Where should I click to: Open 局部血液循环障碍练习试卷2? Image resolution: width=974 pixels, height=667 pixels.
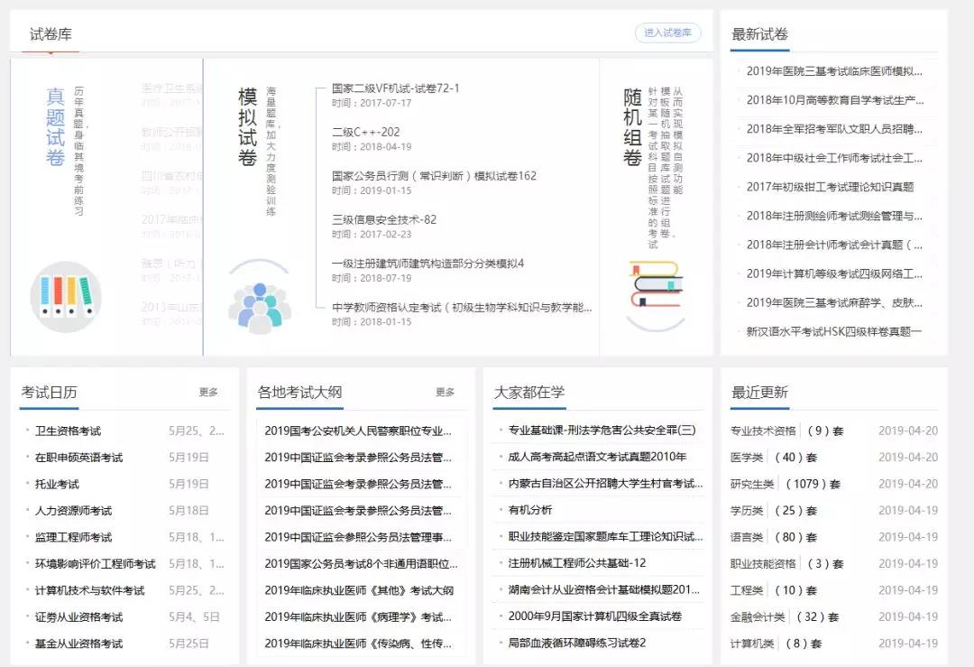click(577, 643)
